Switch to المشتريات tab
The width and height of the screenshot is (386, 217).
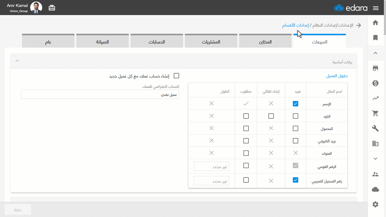(x=211, y=41)
